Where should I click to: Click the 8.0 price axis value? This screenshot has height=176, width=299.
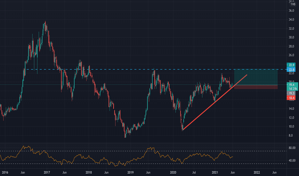[x=291, y=135]
